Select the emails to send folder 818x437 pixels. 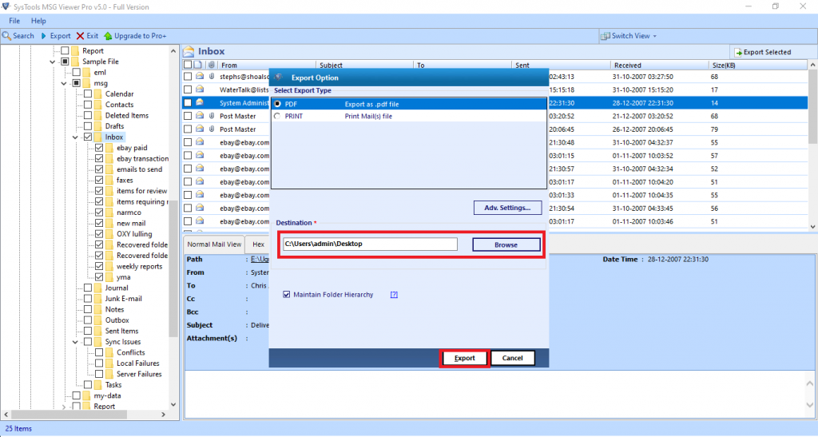(139, 169)
